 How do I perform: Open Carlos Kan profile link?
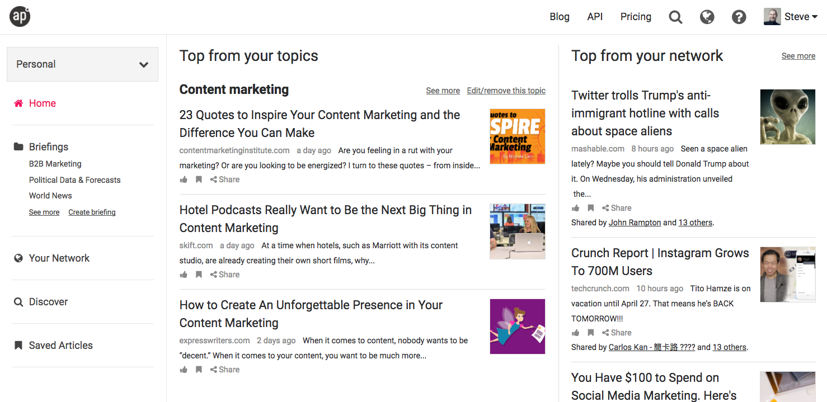(x=652, y=347)
